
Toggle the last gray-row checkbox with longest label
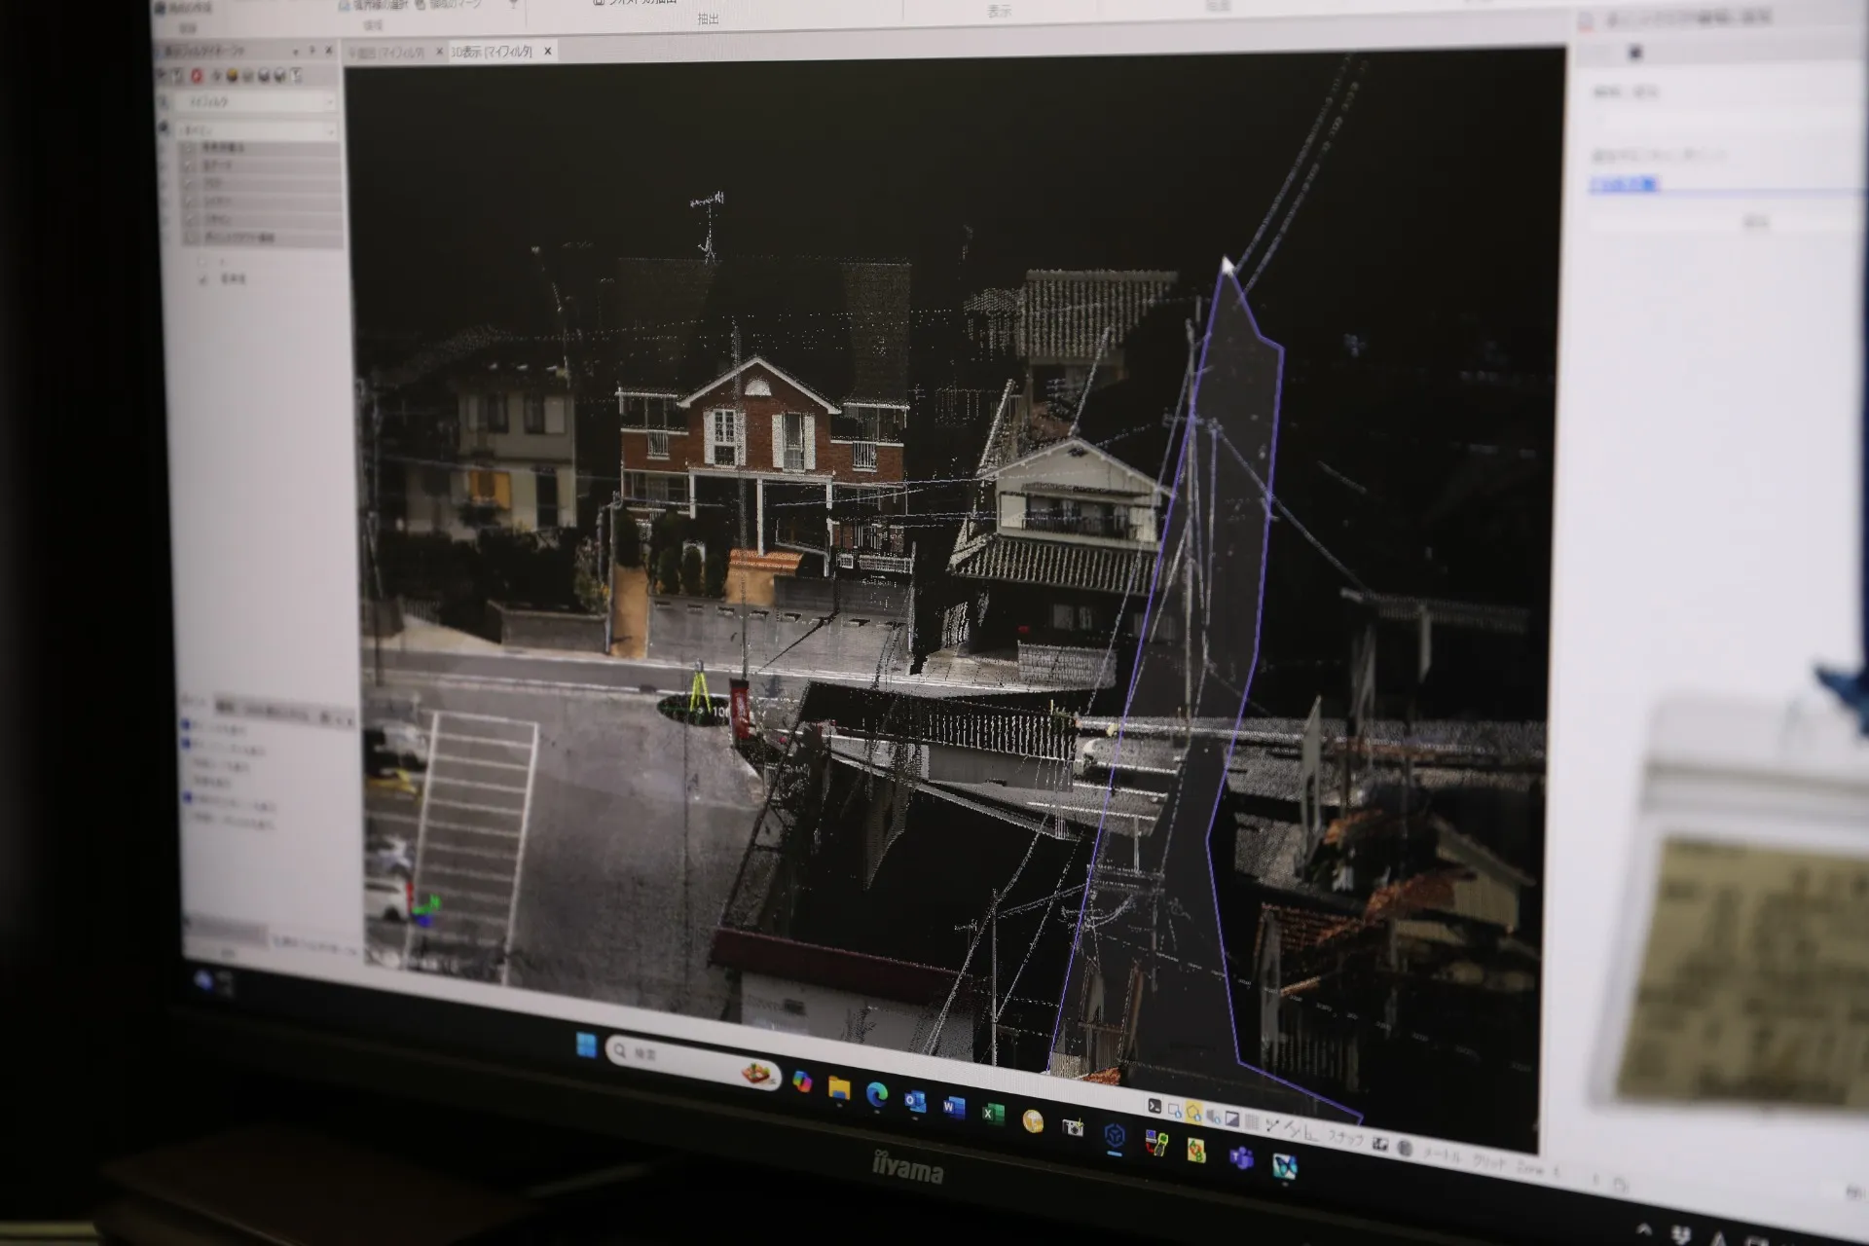[x=191, y=238]
